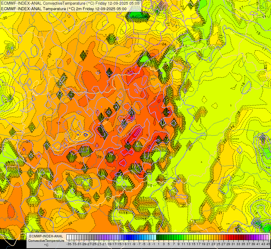Click the ECMWF-INDEX-ANAL legend heading
This screenshot has height=249, width=271.
(x=46, y=236)
